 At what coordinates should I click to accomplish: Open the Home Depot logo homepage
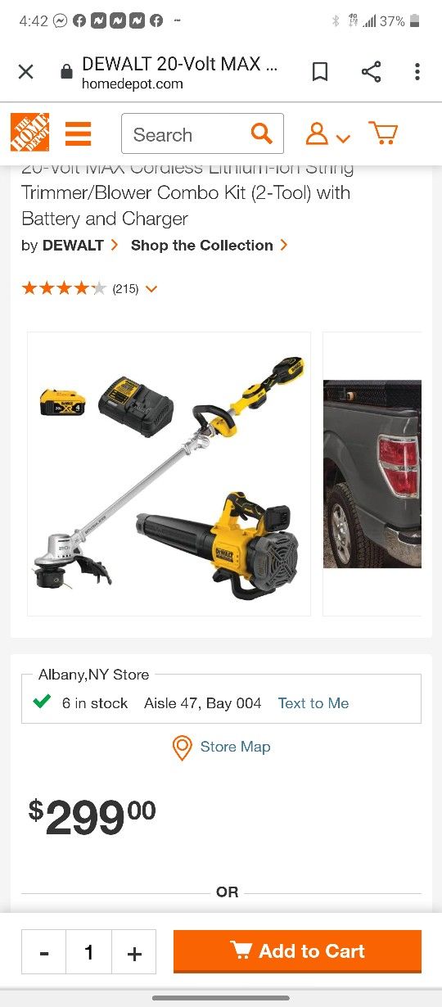[29, 133]
